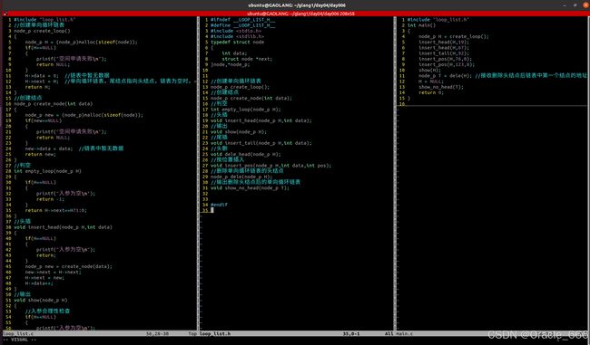Viewport: 590px width, 345px height.
Task: Click 'return 0;' line in main.c
Action: point(431,92)
